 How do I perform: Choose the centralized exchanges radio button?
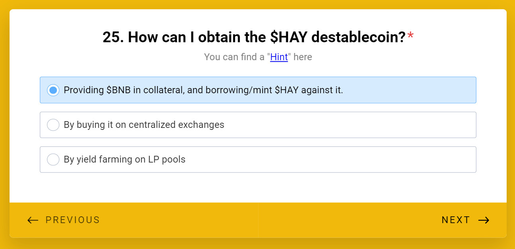pyautogui.click(x=53, y=125)
